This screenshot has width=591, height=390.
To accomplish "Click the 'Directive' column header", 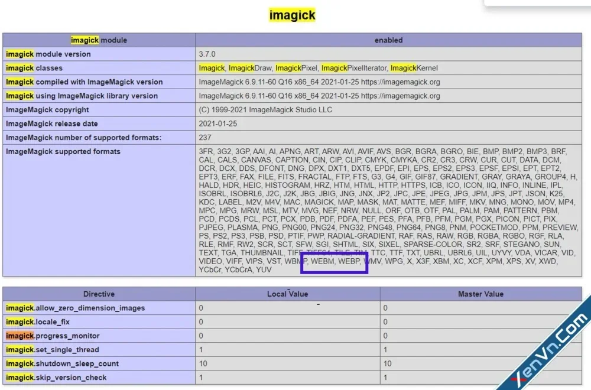I will [x=99, y=294].
